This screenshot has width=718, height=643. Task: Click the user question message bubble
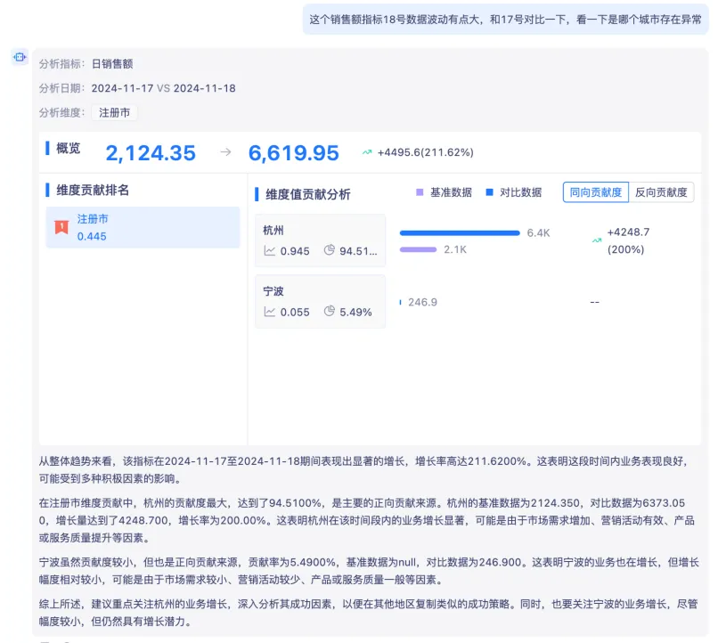coord(505,18)
